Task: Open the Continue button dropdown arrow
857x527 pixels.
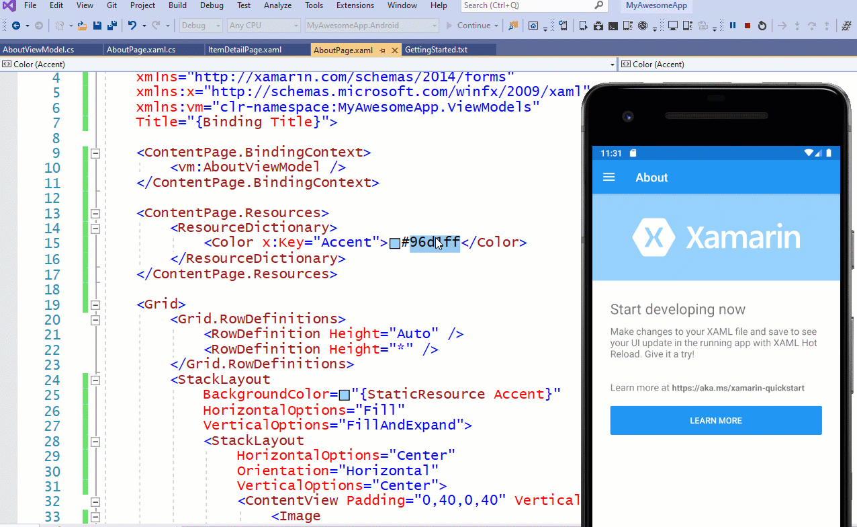Action: point(496,26)
